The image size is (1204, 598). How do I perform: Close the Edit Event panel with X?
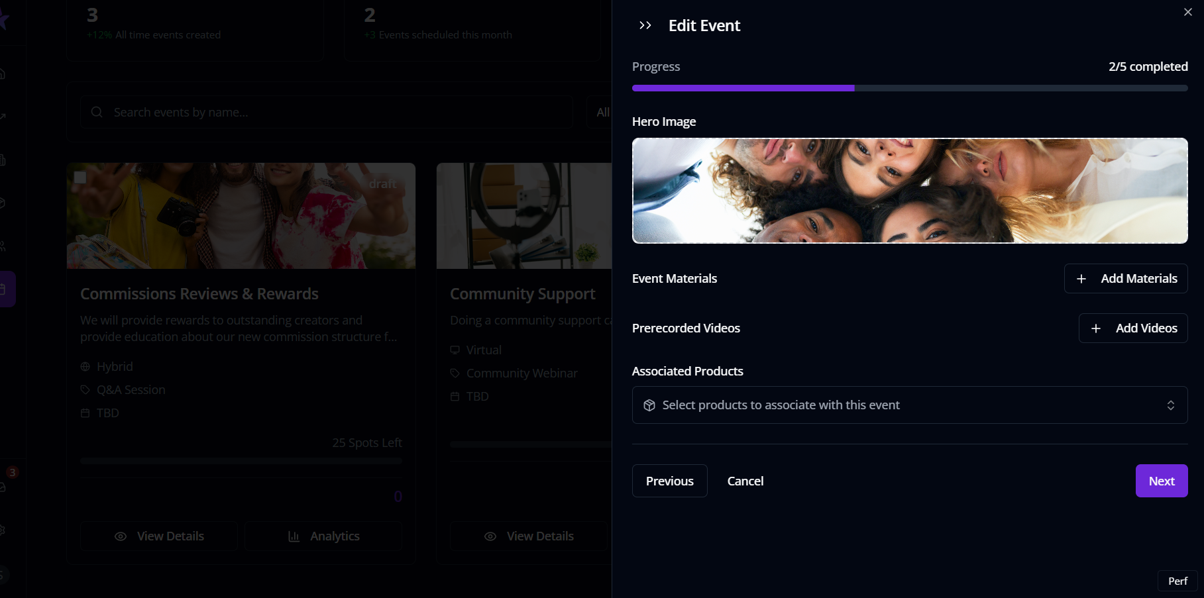coord(1187,12)
